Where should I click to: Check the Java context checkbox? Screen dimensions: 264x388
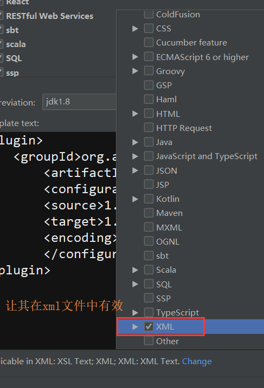point(149,142)
